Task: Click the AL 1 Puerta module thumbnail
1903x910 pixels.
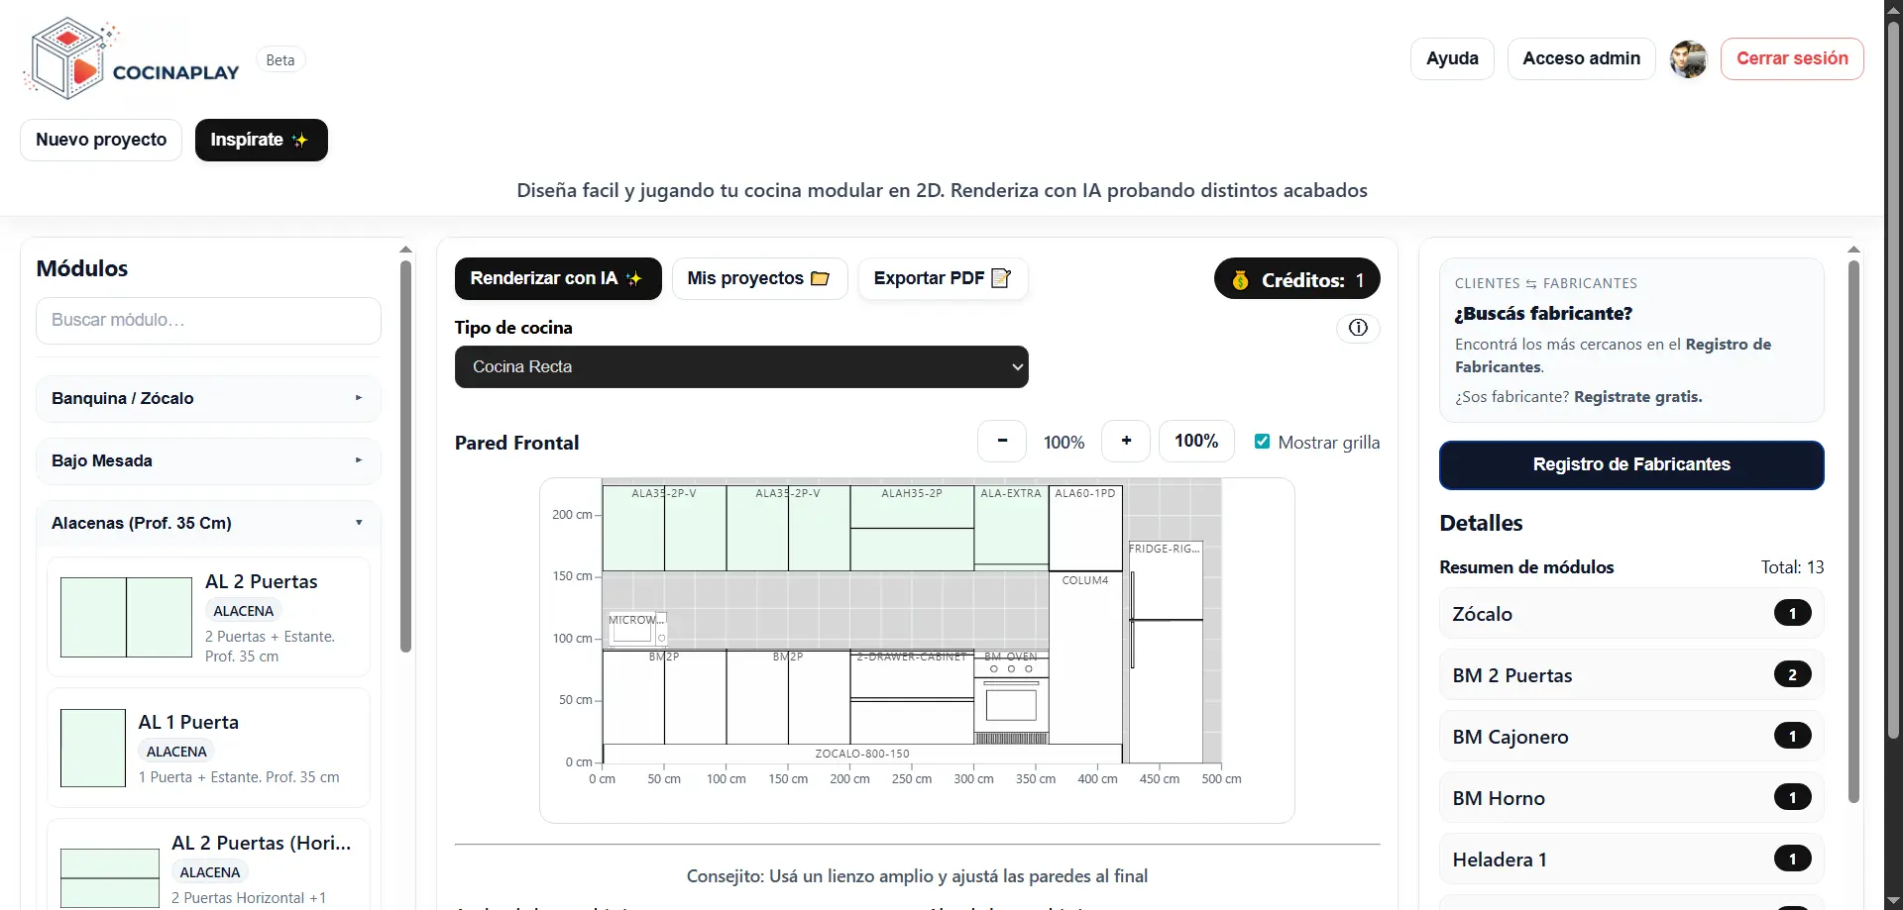Action: click(93, 748)
